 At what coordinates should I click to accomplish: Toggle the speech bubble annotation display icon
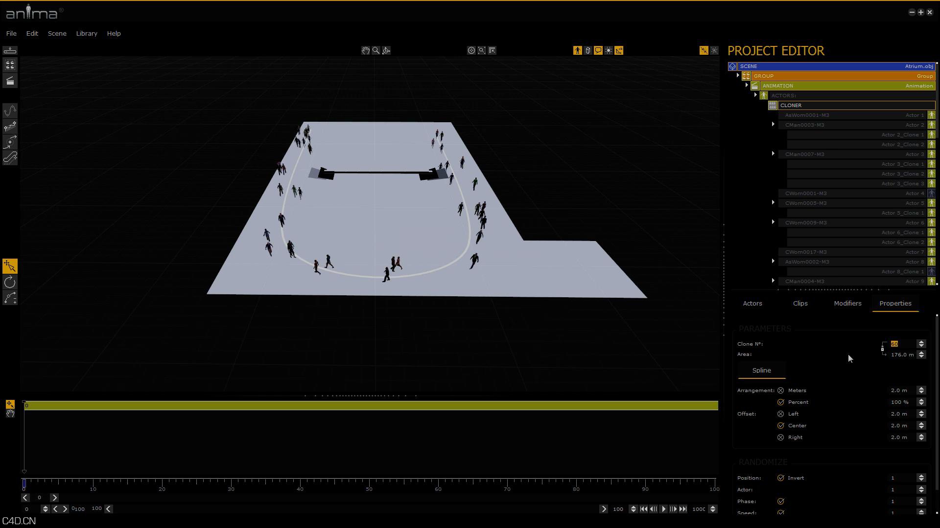point(598,50)
